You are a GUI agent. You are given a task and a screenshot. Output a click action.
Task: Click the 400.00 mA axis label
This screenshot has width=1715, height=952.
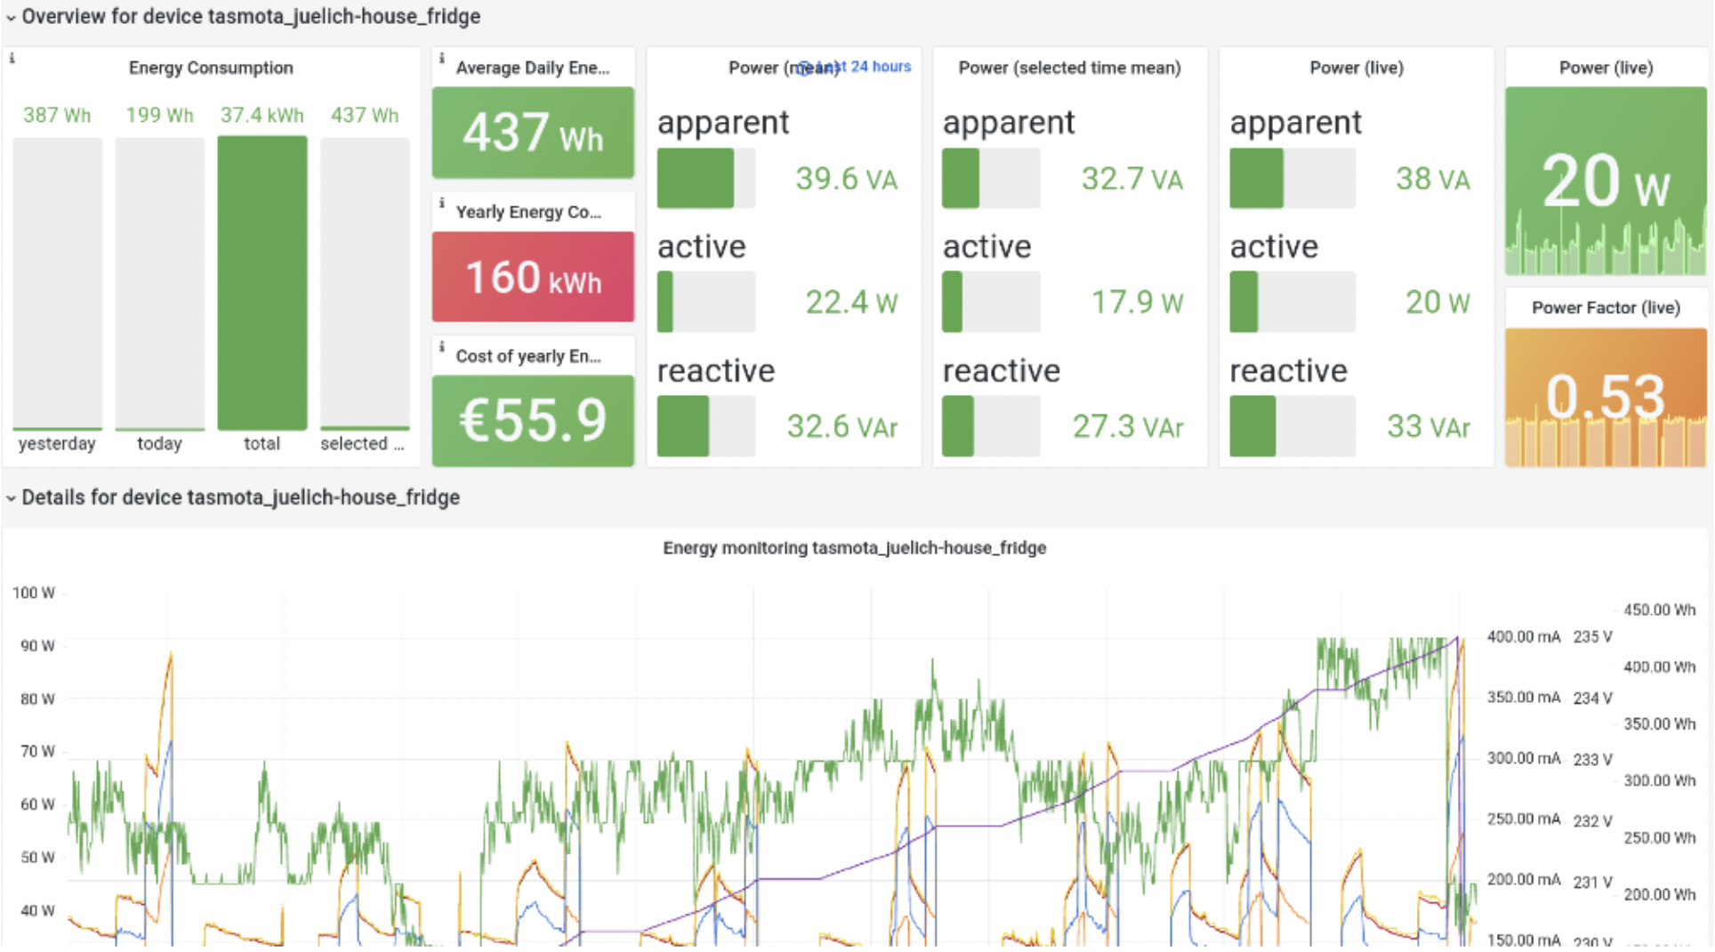1524,637
